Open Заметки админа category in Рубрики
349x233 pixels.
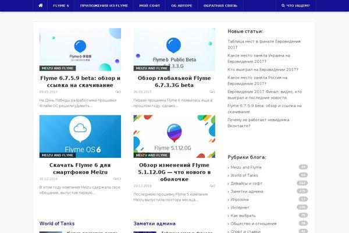click(247, 191)
